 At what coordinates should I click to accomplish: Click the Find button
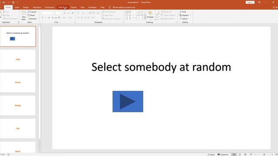coord(183,12)
